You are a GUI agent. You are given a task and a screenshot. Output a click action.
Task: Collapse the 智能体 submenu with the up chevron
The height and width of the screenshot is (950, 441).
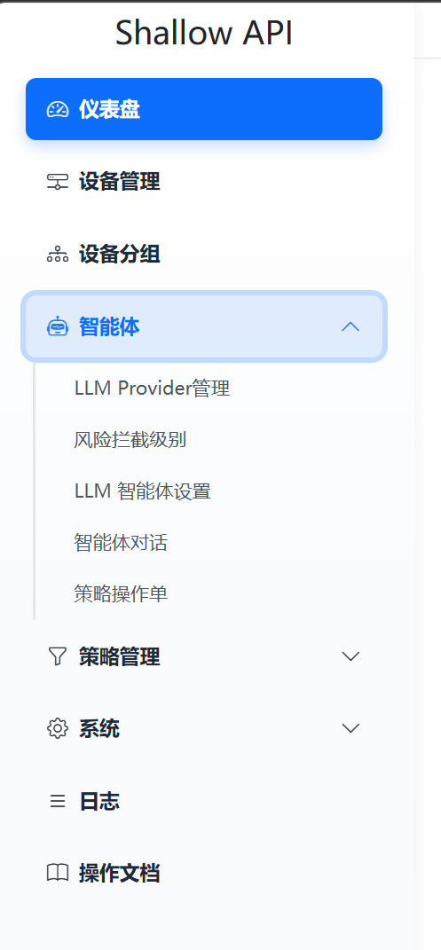pyautogui.click(x=350, y=327)
